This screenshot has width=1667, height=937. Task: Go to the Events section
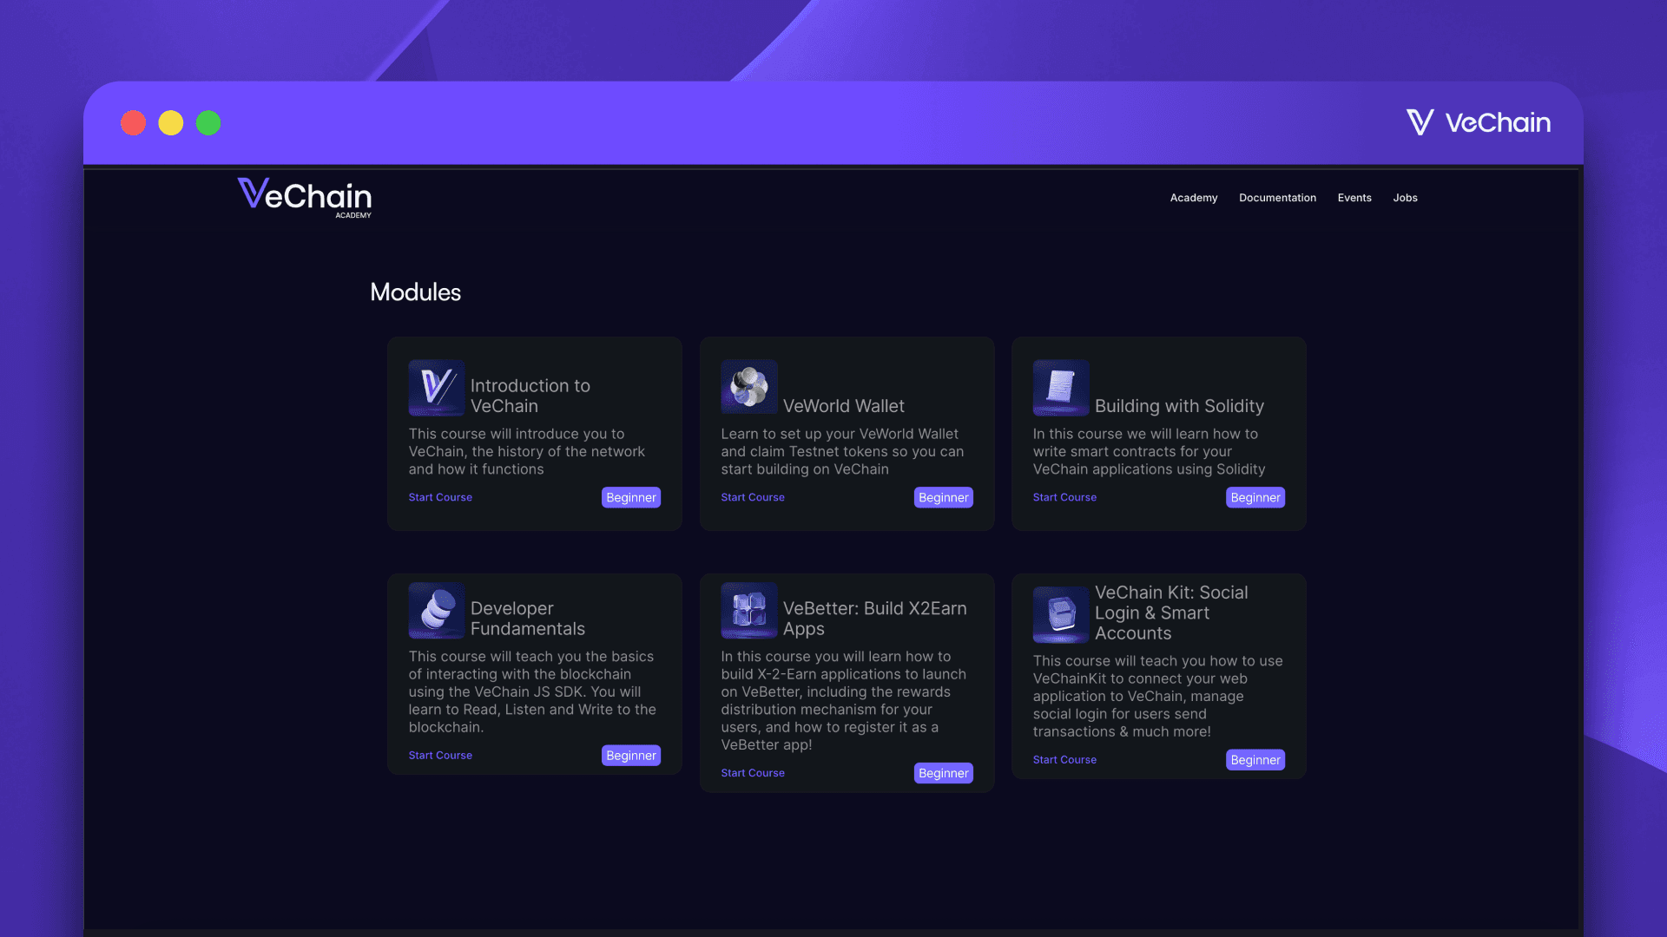coord(1354,198)
